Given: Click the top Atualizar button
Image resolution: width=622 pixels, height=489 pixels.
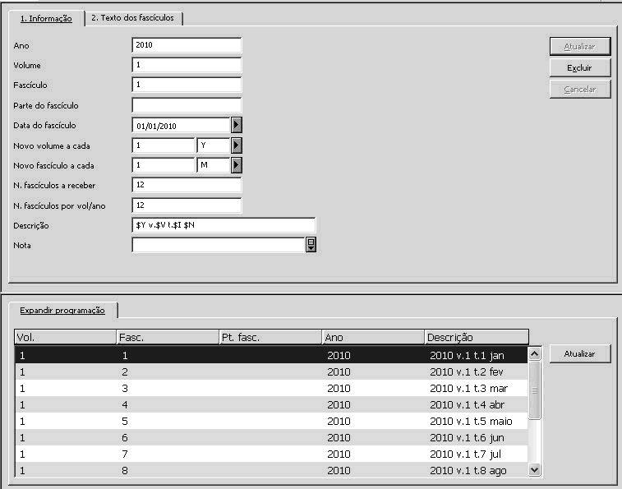Looking at the screenshot, I should (579, 47).
